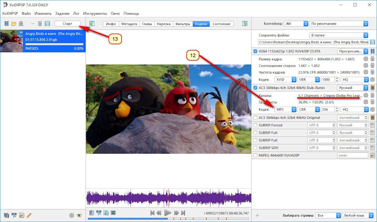
Task: Open the По умолчанию preset dropdown
Action: (x=339, y=24)
